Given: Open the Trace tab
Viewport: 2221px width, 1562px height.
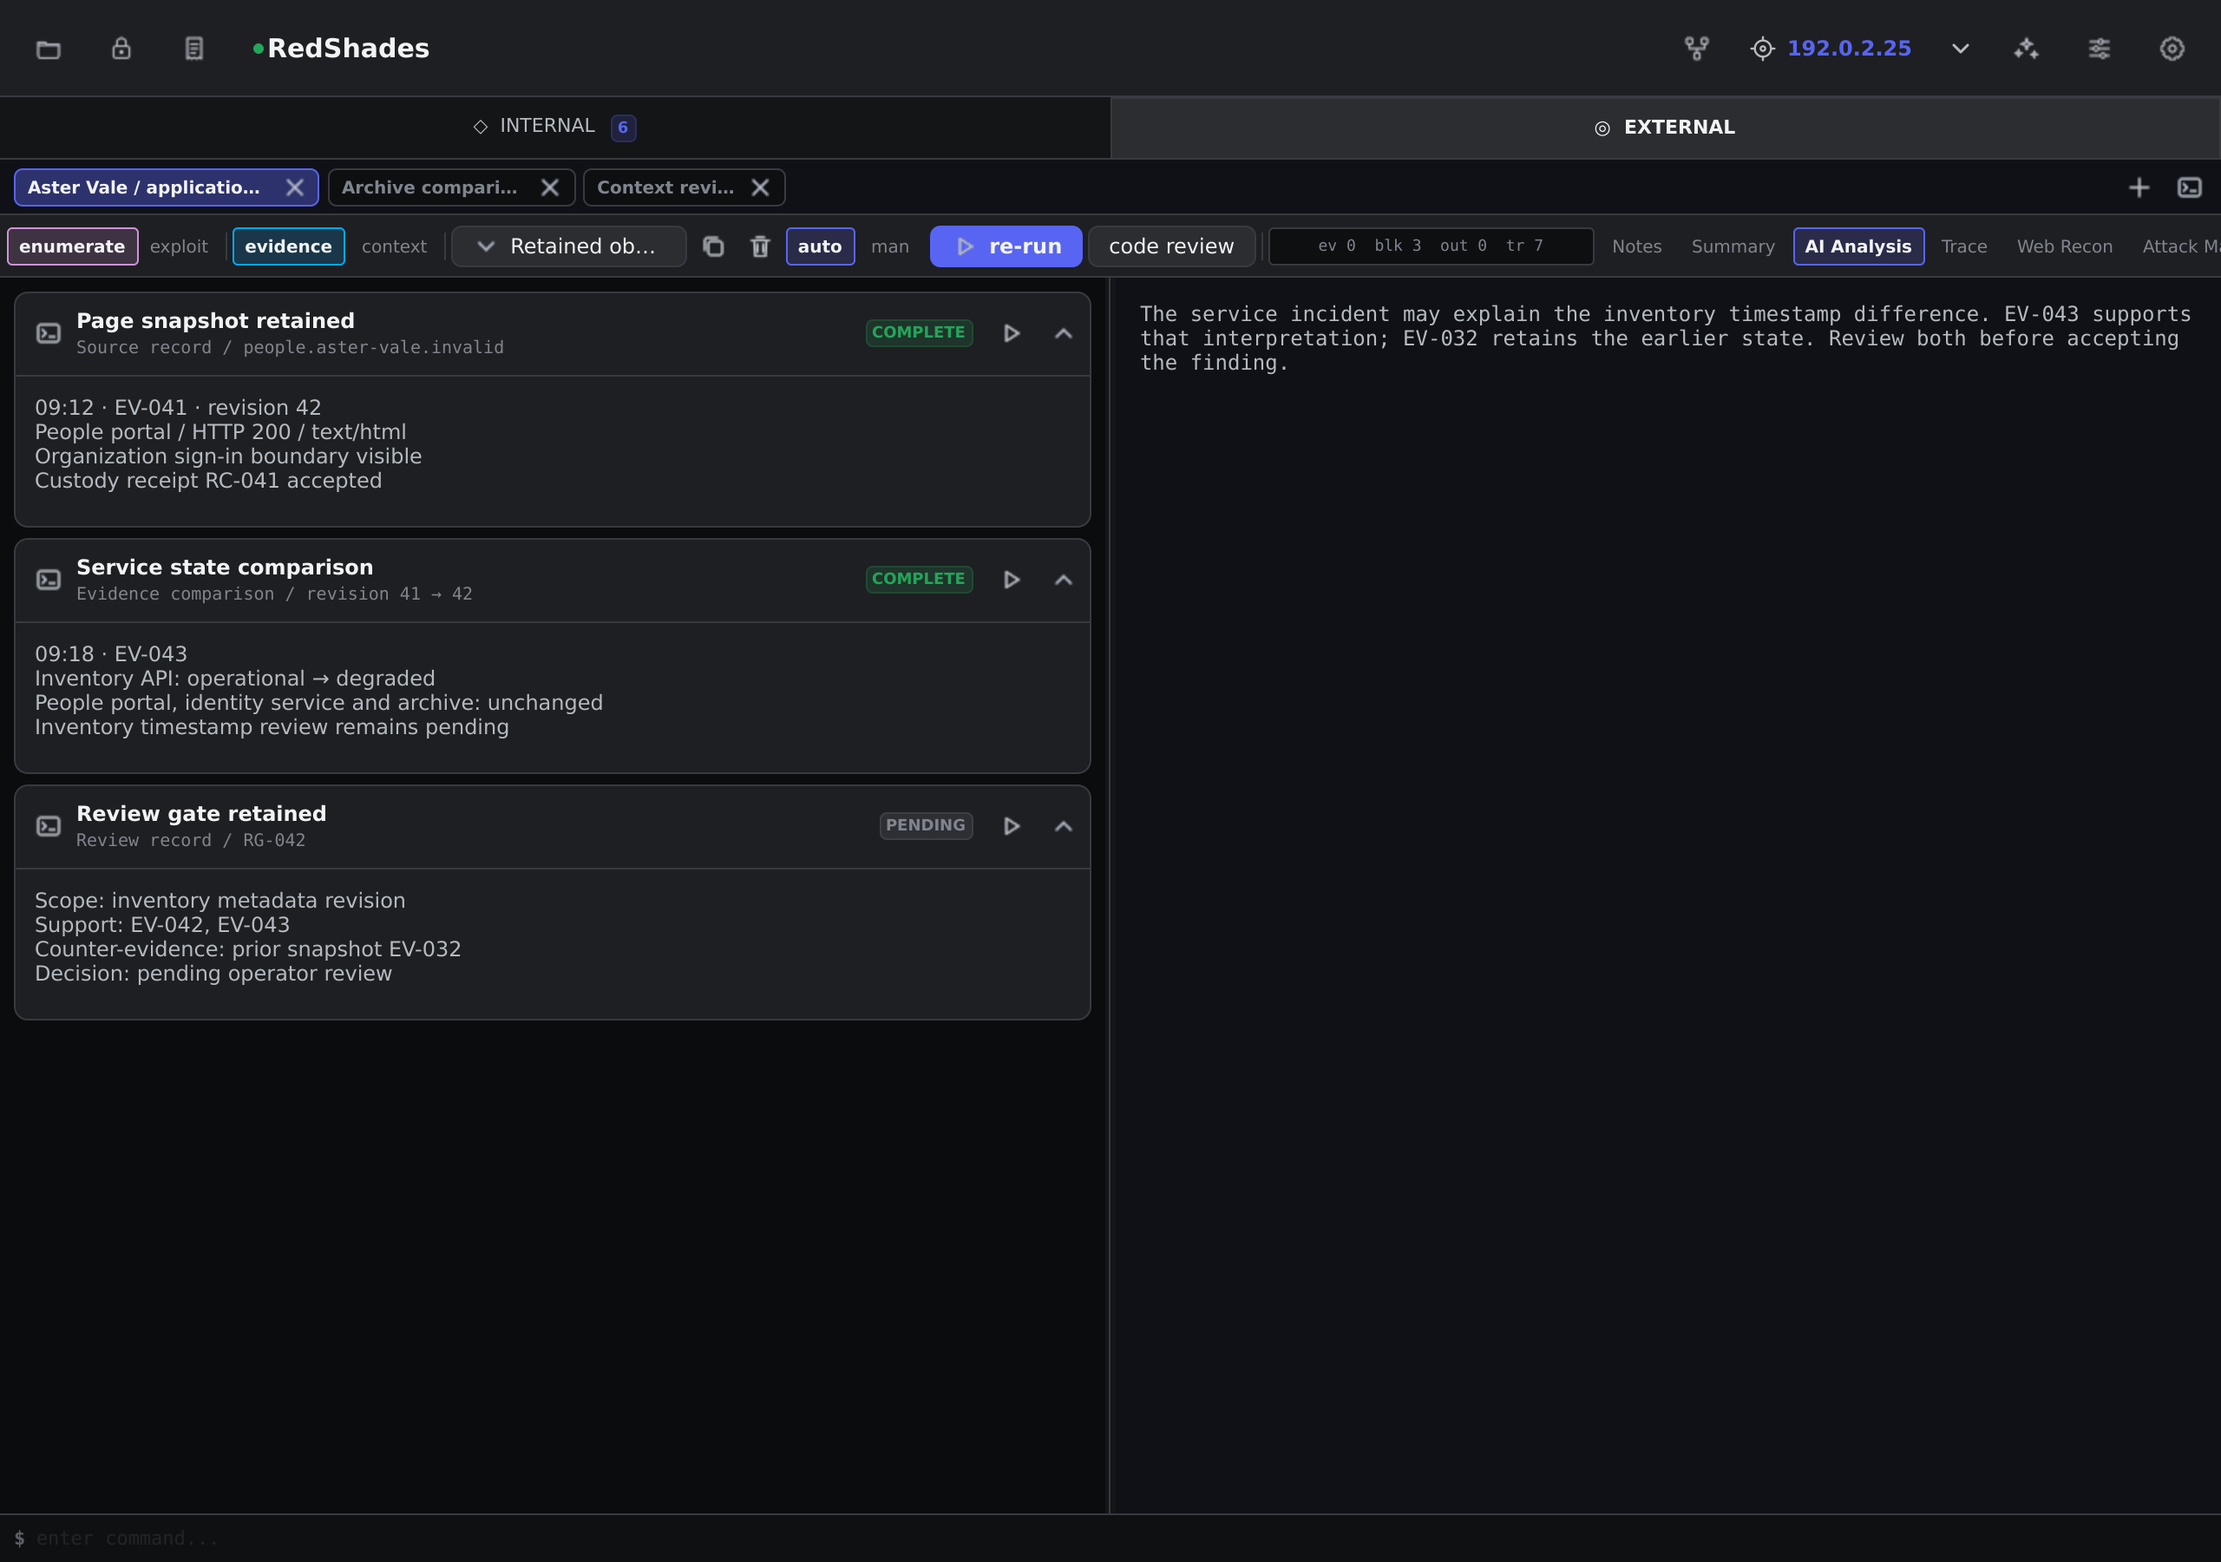Looking at the screenshot, I should 1963,246.
